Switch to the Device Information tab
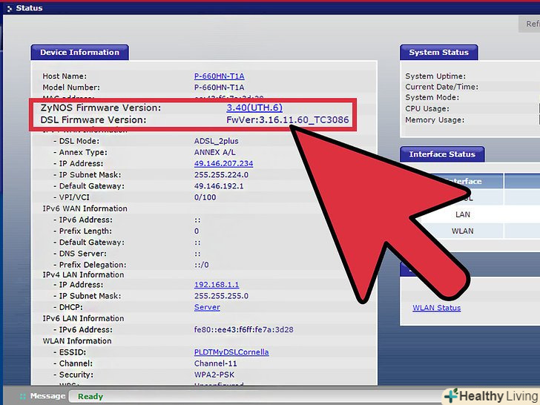This screenshot has height=405, width=540. (x=79, y=53)
